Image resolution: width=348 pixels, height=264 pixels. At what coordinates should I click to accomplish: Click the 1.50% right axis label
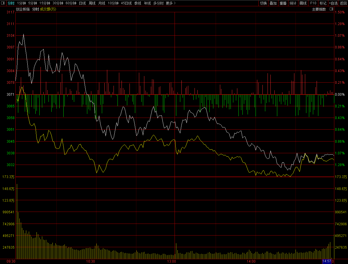(x=340, y=12)
